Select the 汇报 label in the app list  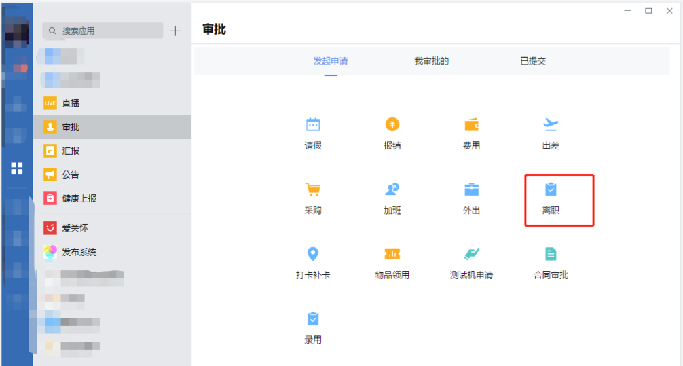pos(71,151)
